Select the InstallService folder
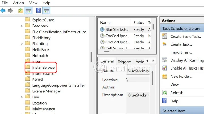Viewport: 204px width, 114px height. coord(43,67)
